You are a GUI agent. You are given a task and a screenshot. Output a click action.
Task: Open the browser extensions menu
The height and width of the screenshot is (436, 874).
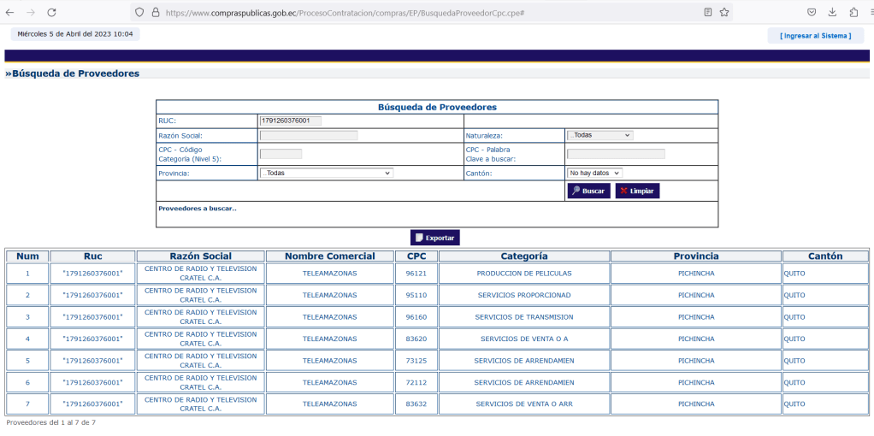pyautogui.click(x=853, y=13)
